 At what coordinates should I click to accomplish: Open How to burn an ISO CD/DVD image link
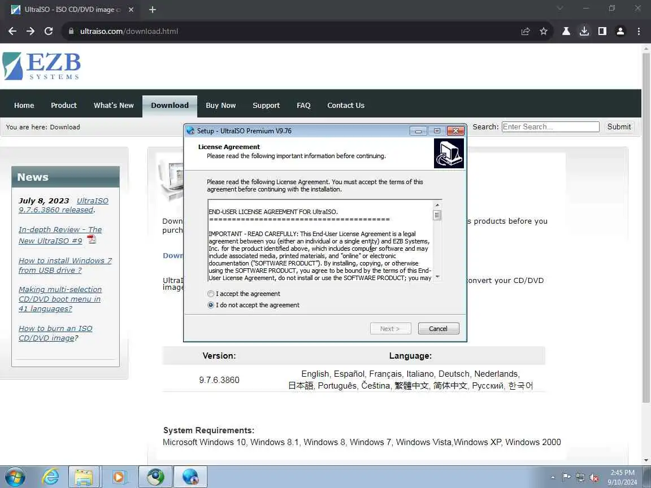pos(55,333)
